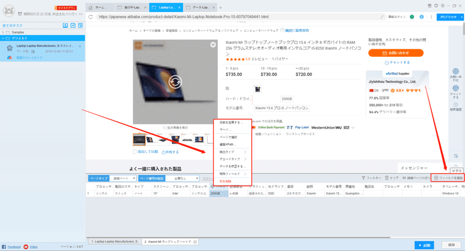Click the 折る collapse button above the data toolbar
This screenshot has height=251, width=465.
coord(456,171)
